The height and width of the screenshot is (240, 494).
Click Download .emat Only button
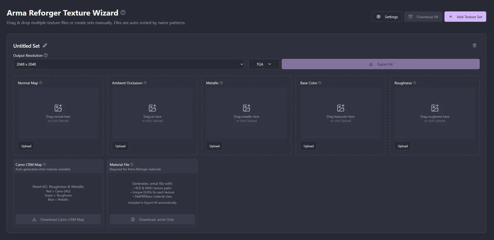pyautogui.click(x=152, y=220)
